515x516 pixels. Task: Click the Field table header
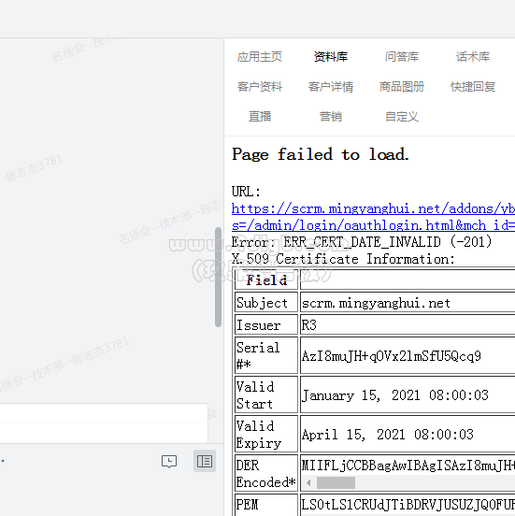click(266, 280)
